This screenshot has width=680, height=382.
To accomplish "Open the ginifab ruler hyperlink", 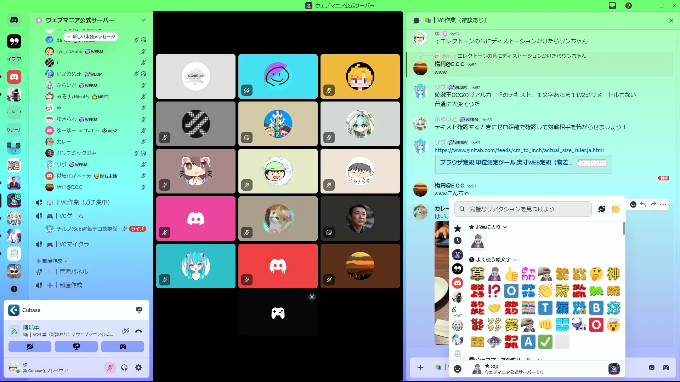I will (x=519, y=150).
